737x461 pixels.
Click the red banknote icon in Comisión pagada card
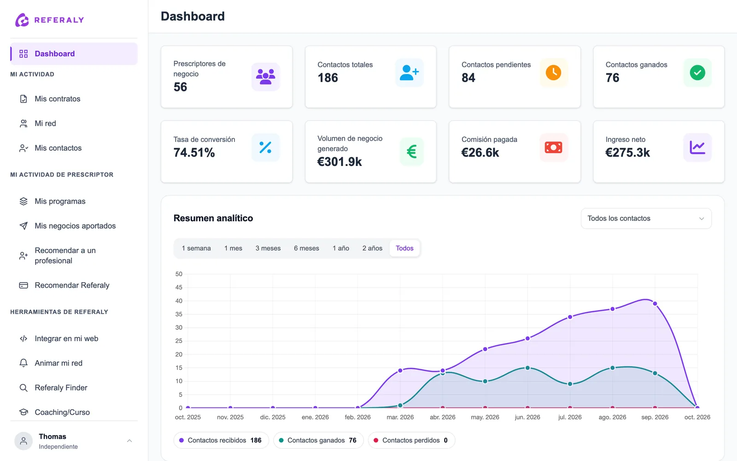tap(554, 148)
